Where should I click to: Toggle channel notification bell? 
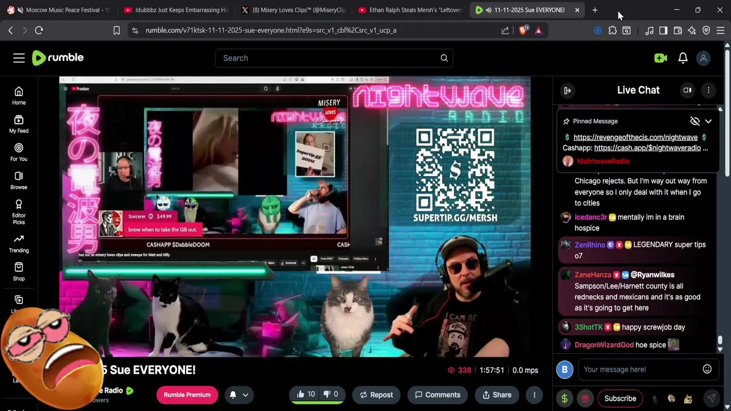coord(233,394)
